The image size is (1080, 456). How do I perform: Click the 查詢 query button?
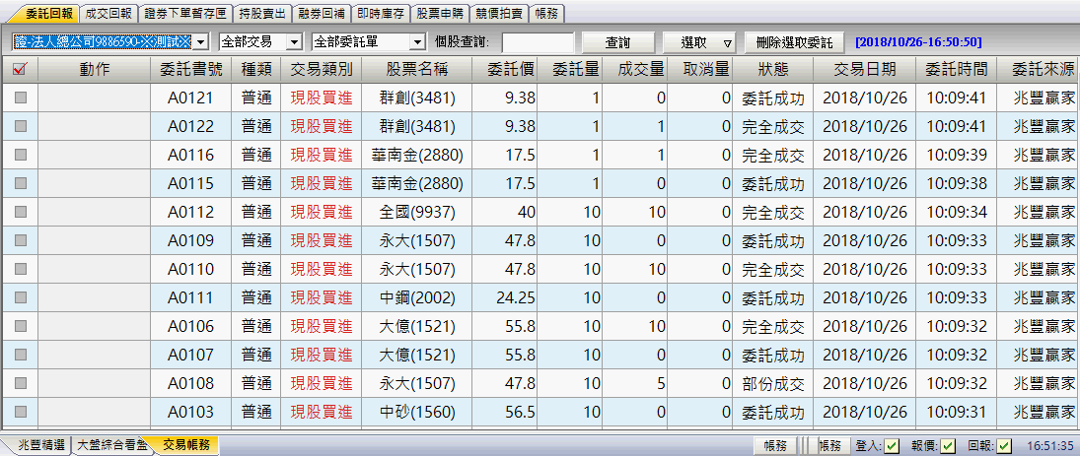tap(618, 42)
